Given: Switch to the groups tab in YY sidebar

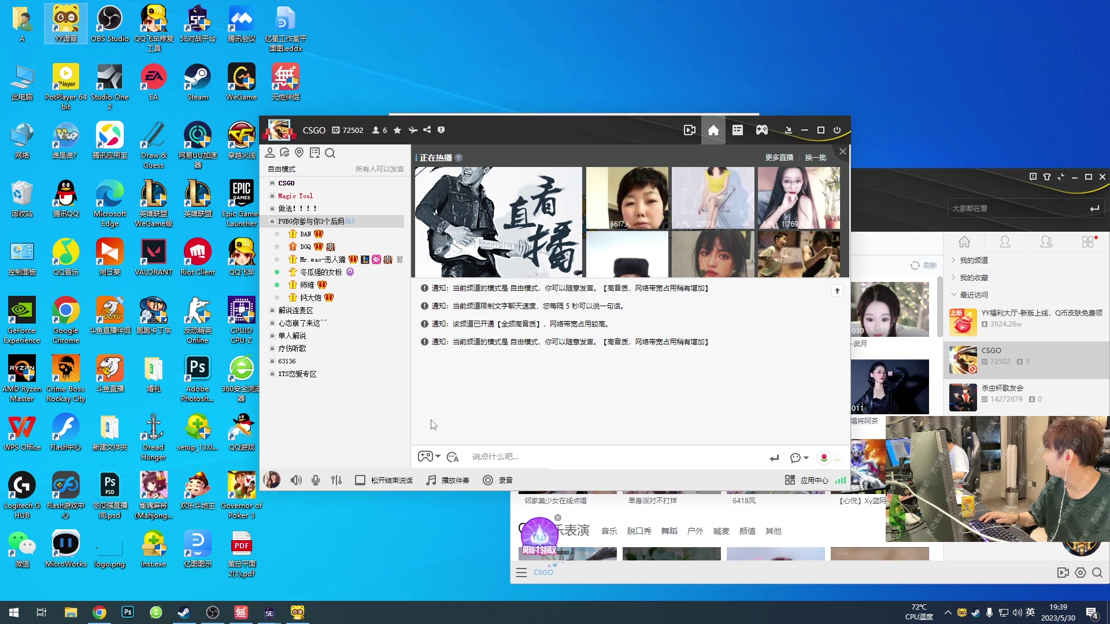Looking at the screenshot, I should (1046, 242).
